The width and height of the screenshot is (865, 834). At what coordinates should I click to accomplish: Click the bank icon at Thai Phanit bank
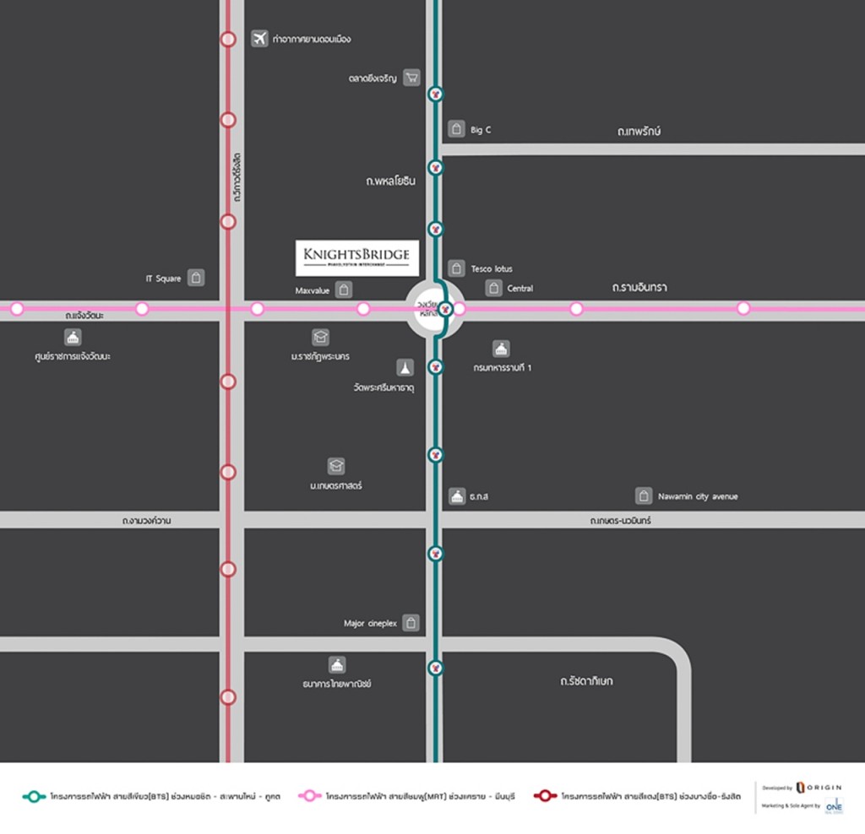(x=336, y=663)
